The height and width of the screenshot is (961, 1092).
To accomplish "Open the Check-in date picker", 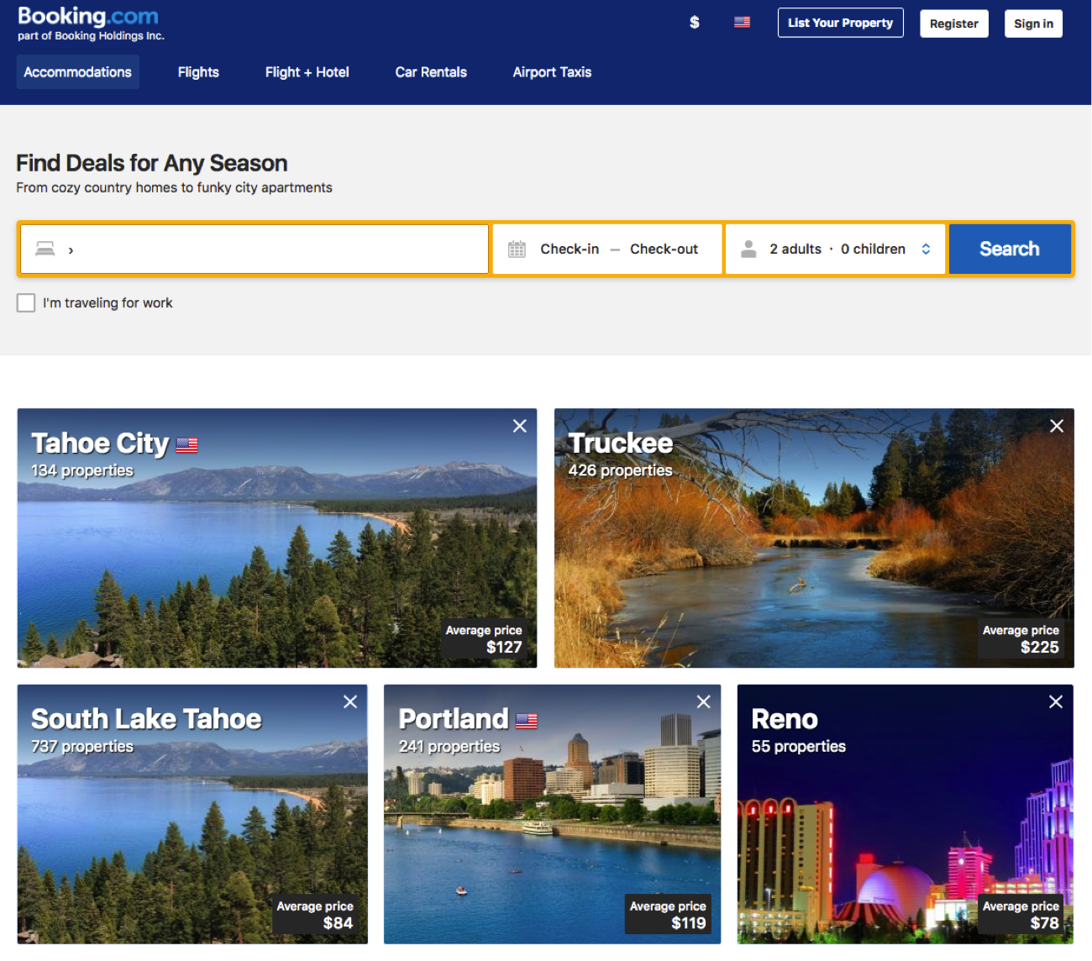I will [570, 249].
